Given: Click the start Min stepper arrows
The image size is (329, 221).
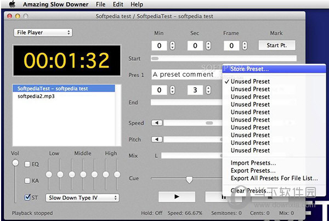Looking at the screenshot, I should (172, 46).
